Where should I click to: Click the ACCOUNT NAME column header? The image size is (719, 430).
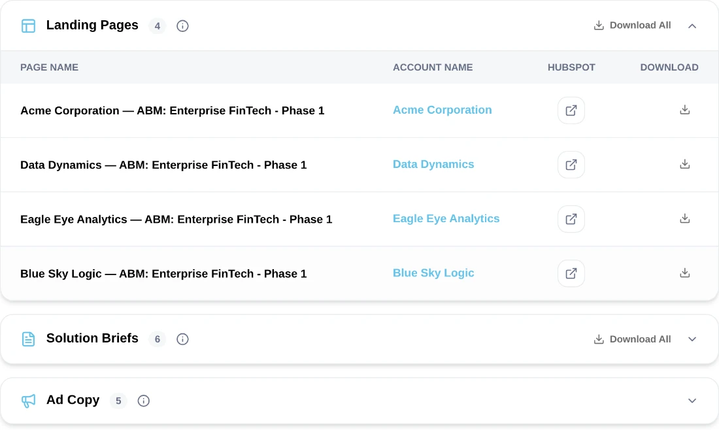[x=433, y=67]
